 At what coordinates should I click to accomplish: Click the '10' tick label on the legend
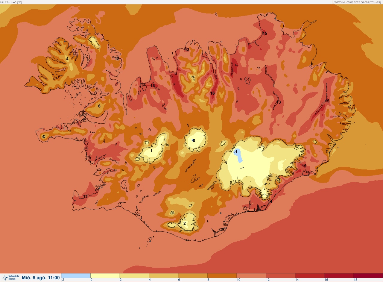coord(238,280)
